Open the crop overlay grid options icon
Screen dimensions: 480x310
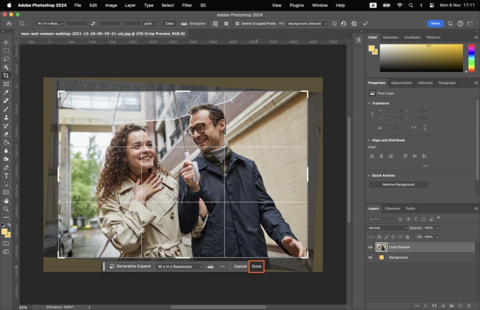coord(215,23)
